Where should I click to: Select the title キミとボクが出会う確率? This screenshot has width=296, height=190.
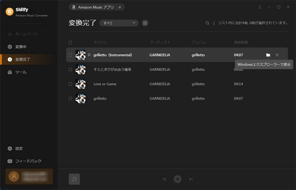coord(112,69)
